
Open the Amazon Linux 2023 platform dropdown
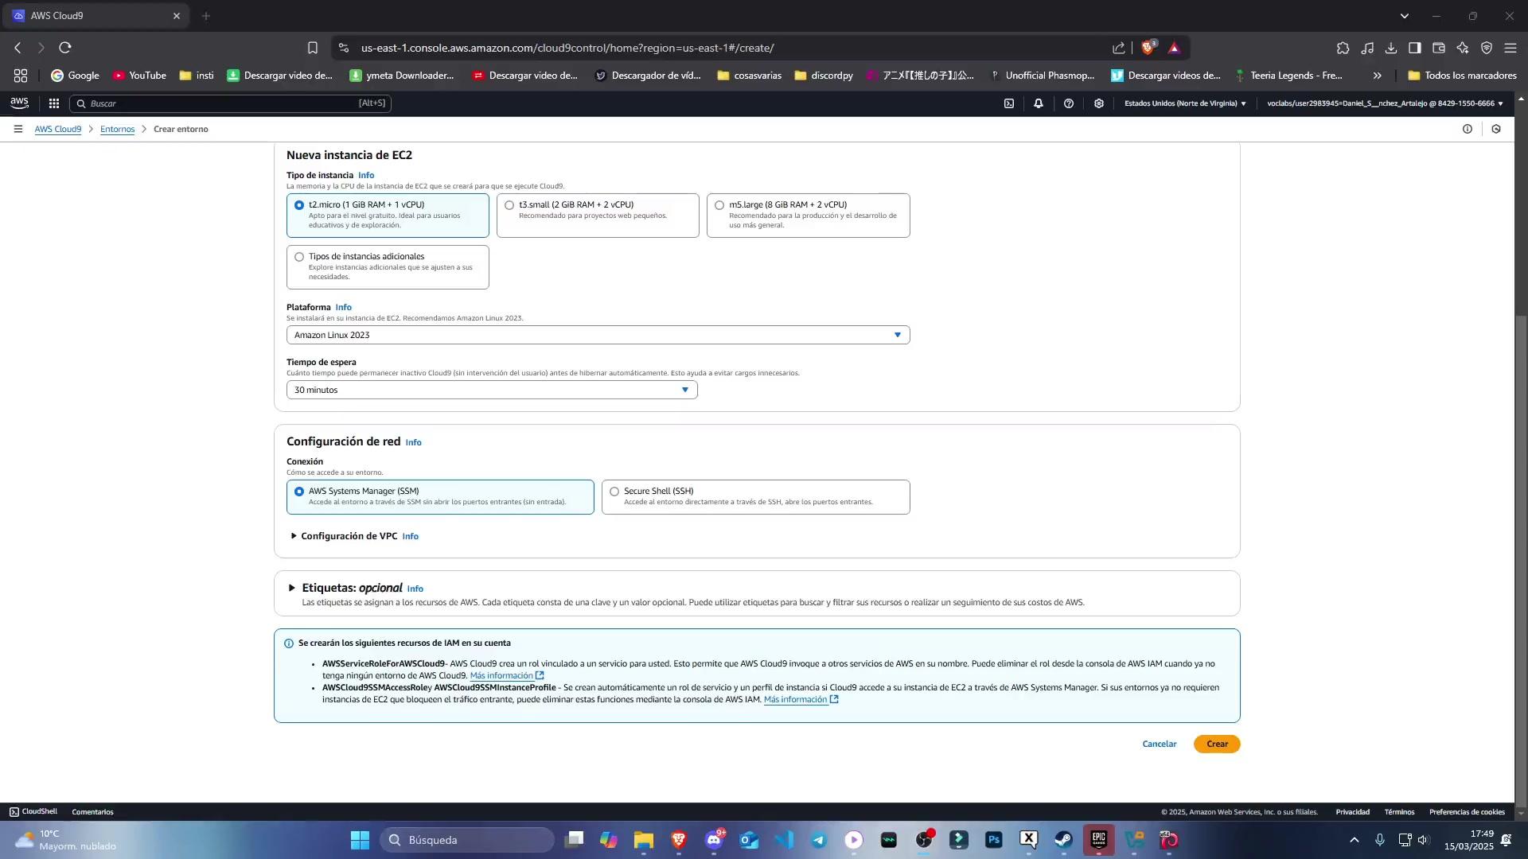pos(597,335)
